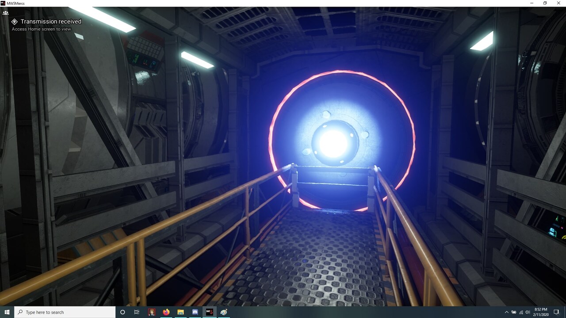Expand the hidden icons chevron in system tray
Viewport: 566px width, 318px height.
coord(507,312)
